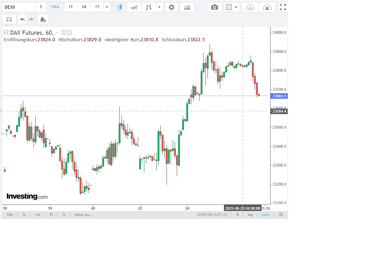Select the 1Std. interval tab
Viewport: 392px width, 264px height.
(x=55, y=7)
